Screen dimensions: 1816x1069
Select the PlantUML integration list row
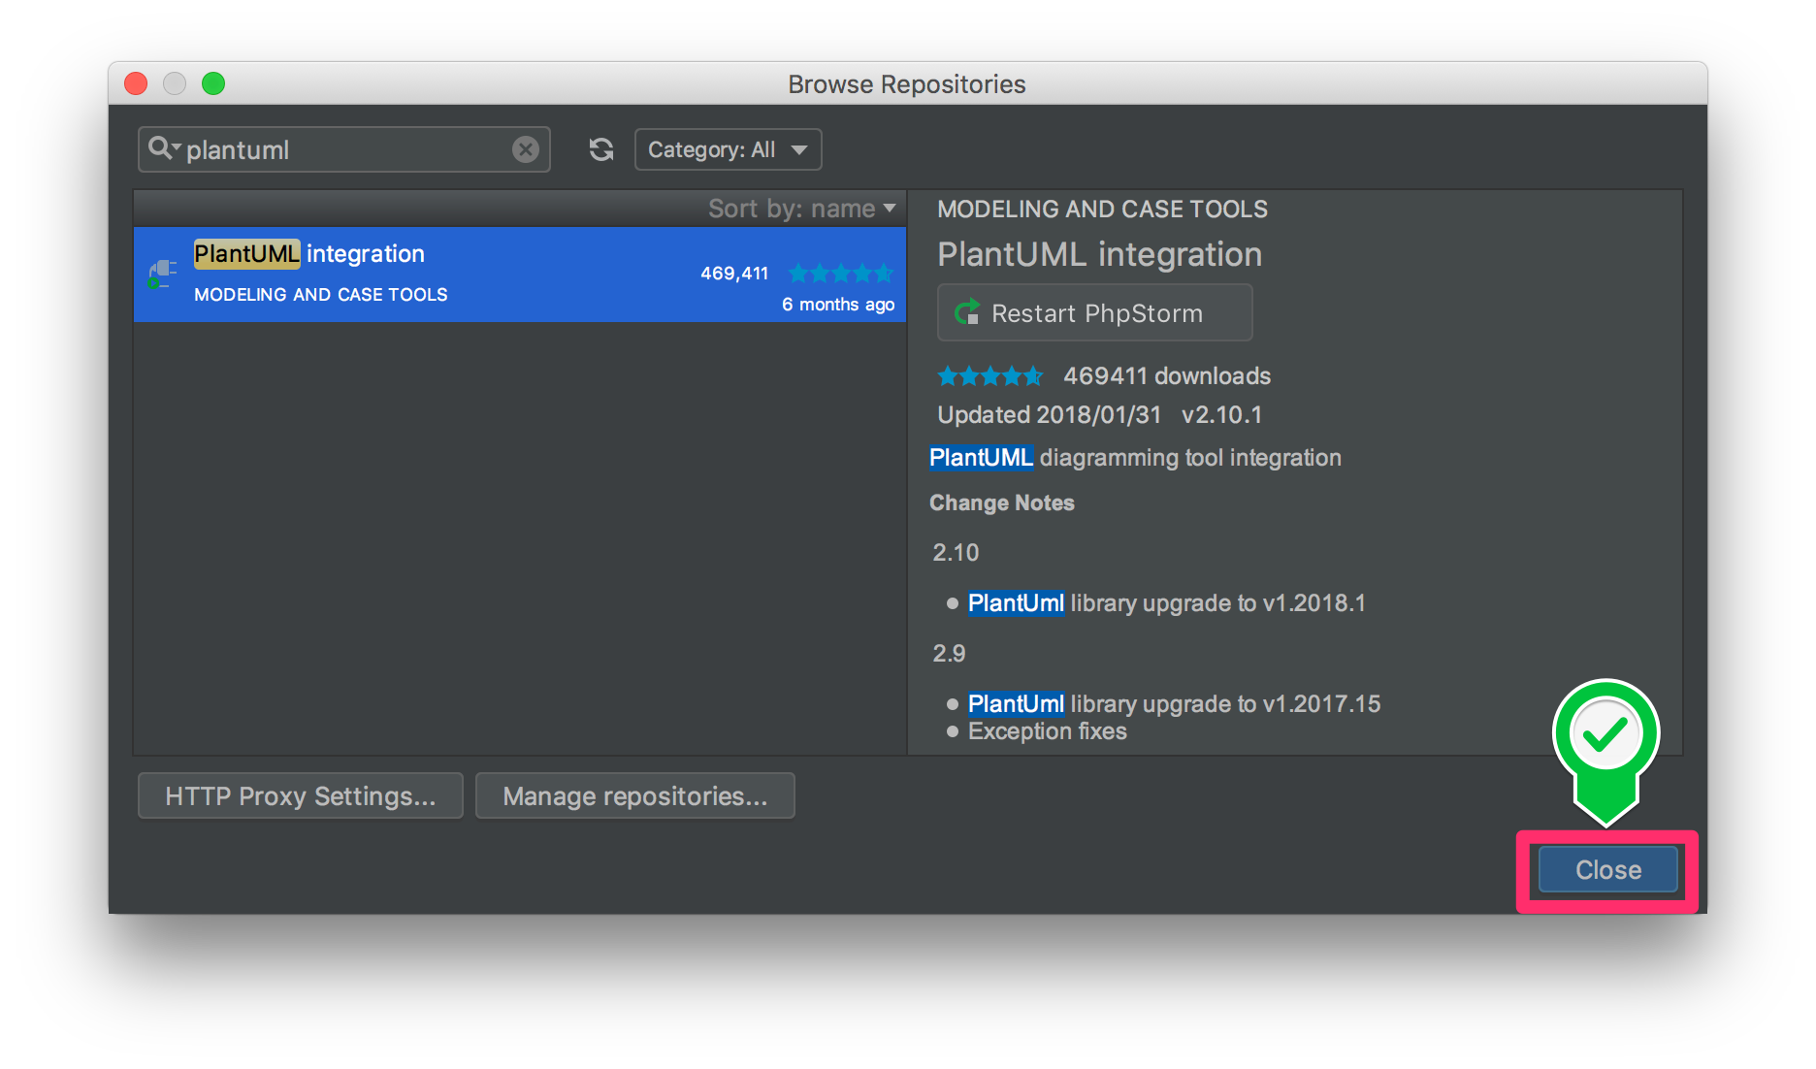(520, 275)
